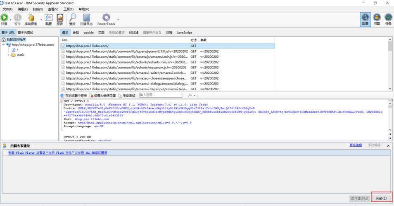Switch to 数据 data view icon

(365, 19)
